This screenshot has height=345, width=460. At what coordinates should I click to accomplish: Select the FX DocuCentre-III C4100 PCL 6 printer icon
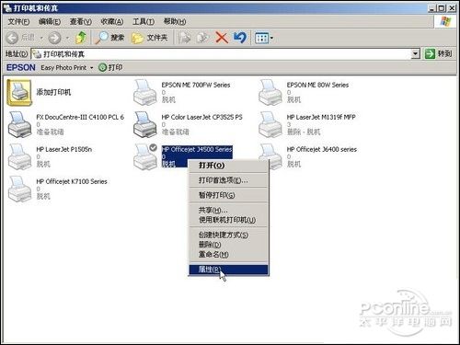(x=20, y=124)
